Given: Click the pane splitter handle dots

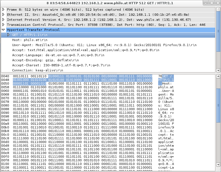Looking at the screenshot, I should click(110, 73).
